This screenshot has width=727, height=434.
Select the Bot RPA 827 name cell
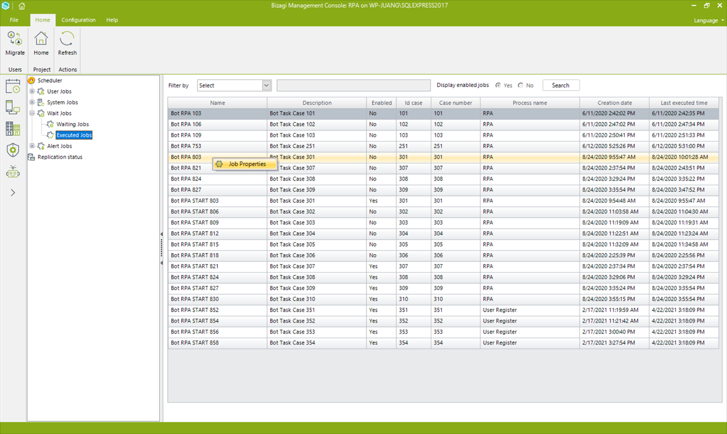coord(218,190)
